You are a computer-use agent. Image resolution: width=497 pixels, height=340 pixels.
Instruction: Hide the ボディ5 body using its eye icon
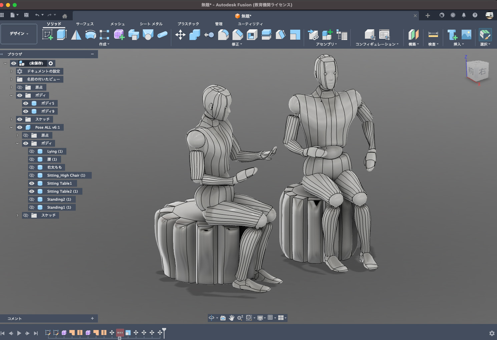coord(26,103)
